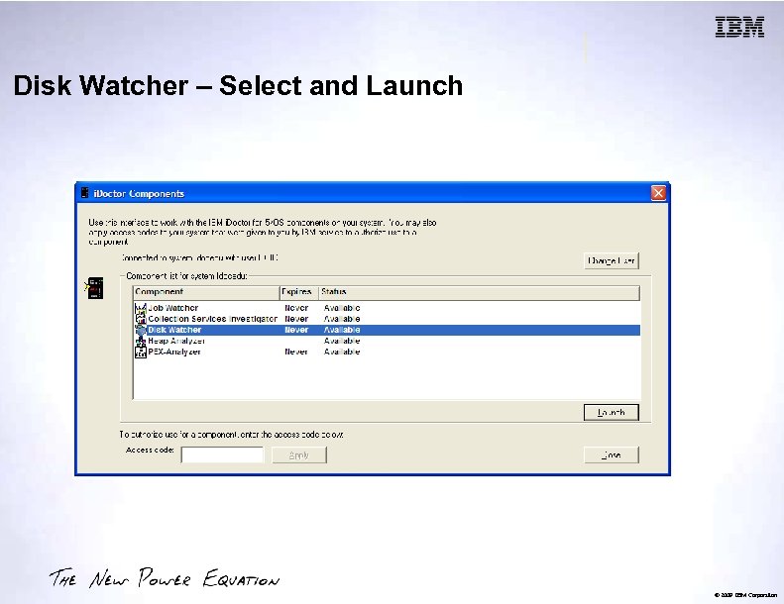Click Disk Watcher's Never expiry value
The image size is (784, 604).
[296, 330]
